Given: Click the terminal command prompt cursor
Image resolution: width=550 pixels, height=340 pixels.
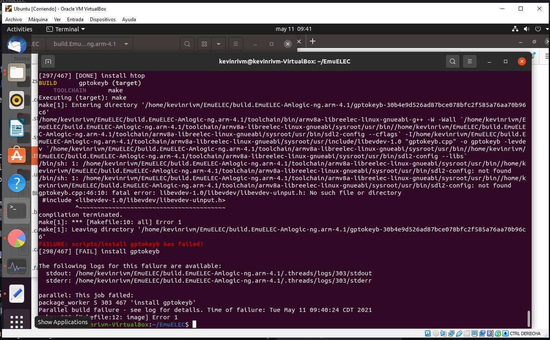Looking at the screenshot, I should click(195, 324).
